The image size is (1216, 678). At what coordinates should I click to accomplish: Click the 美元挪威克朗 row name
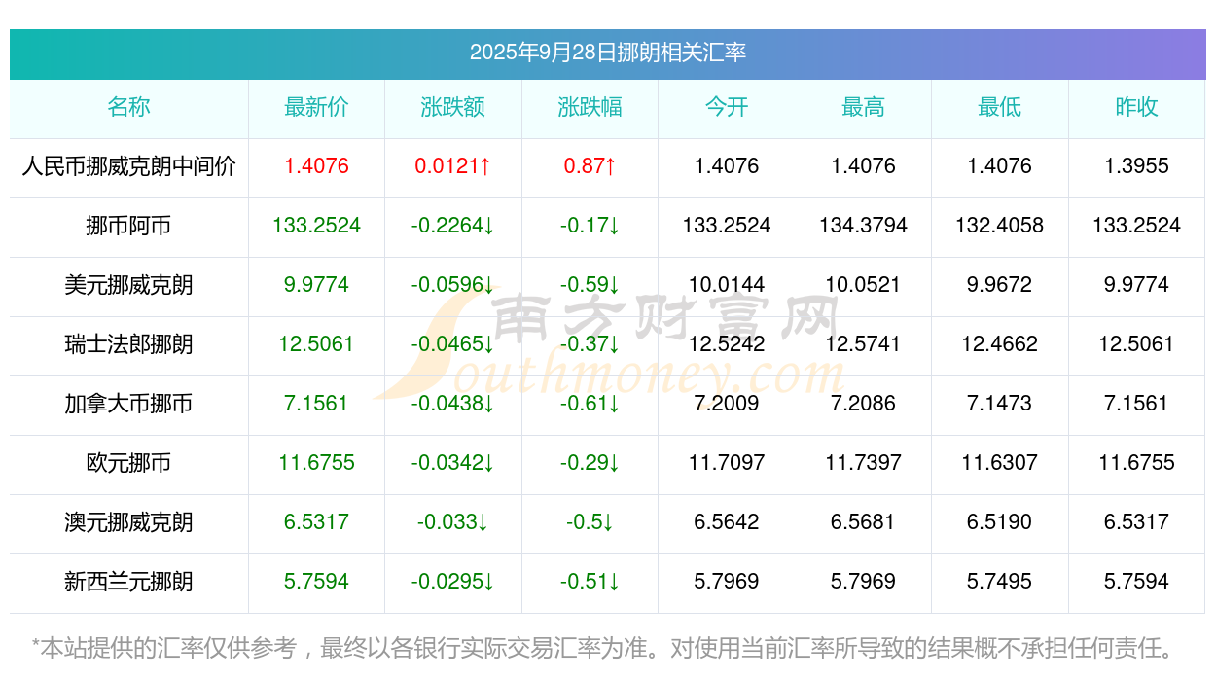pos(129,285)
